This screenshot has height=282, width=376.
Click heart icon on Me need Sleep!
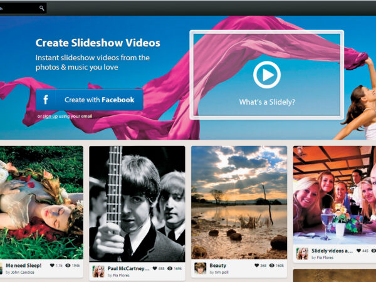[x=51, y=266]
